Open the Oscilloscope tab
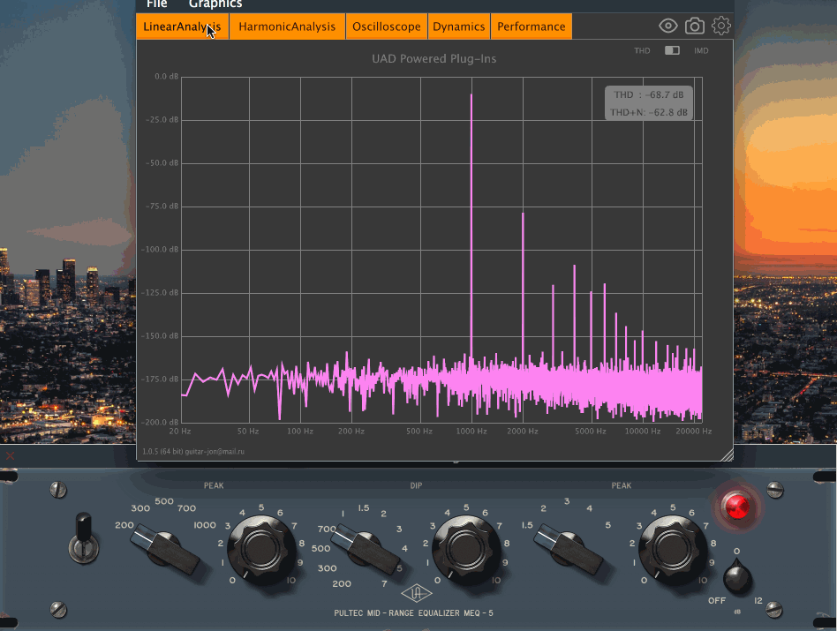The height and width of the screenshot is (631, 837). click(387, 26)
